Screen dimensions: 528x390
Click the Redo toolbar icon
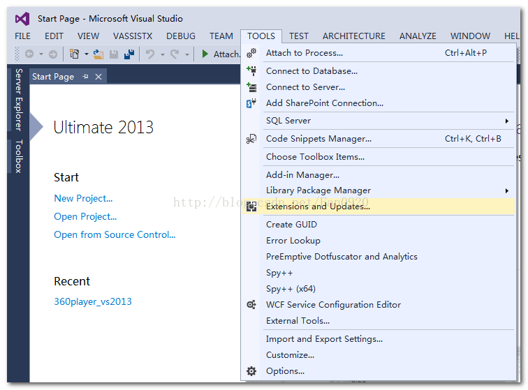click(x=175, y=54)
